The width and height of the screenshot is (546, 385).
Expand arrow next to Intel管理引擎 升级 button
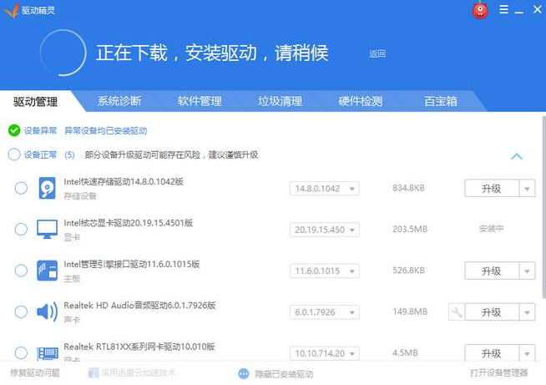click(x=526, y=271)
